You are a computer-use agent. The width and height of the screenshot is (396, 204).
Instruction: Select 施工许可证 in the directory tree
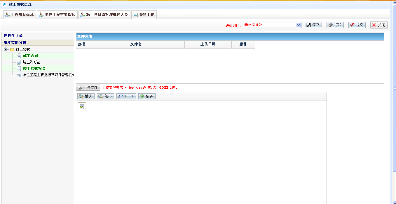pos(32,62)
